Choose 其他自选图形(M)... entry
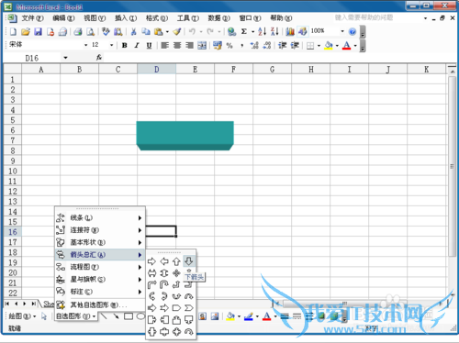Viewport: 459px width, 343px height. pos(100,304)
